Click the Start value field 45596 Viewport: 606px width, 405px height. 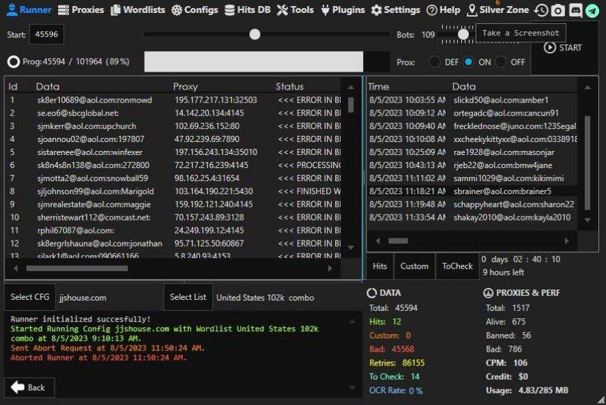[x=46, y=34]
